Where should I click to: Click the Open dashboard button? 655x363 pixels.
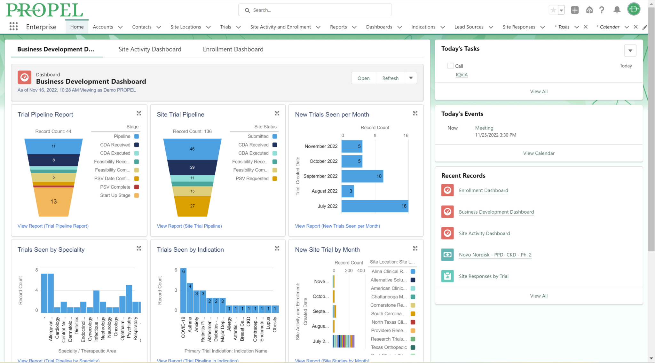pos(363,78)
